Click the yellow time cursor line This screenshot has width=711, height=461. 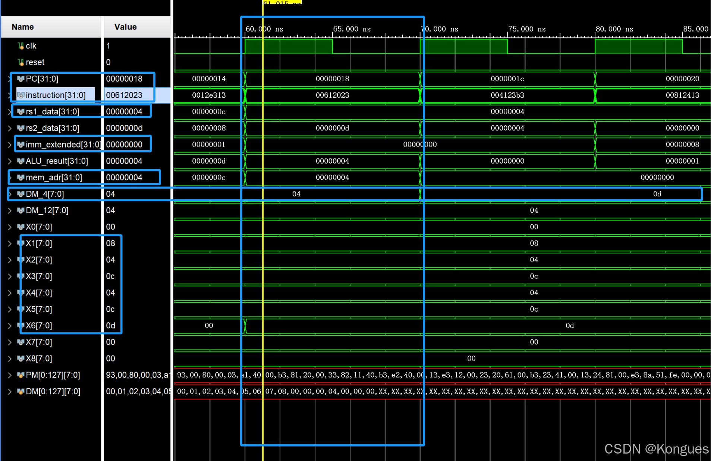point(263,231)
